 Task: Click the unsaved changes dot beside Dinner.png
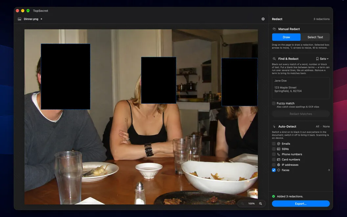pos(41,19)
